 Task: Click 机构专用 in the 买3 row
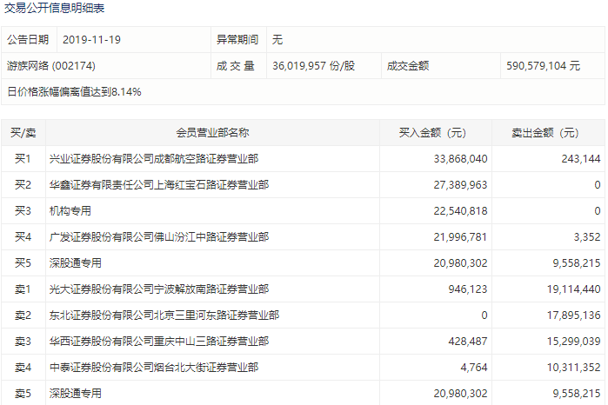click(x=70, y=211)
